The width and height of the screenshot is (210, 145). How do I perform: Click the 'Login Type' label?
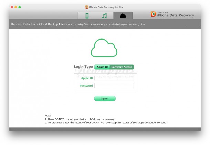pyautogui.click(x=83, y=67)
